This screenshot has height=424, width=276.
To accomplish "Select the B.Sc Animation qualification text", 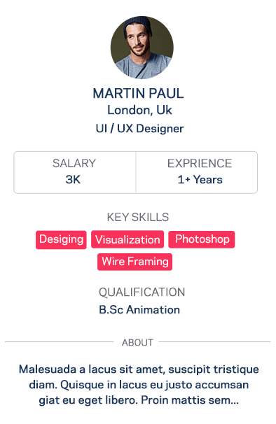I will [x=139, y=310].
